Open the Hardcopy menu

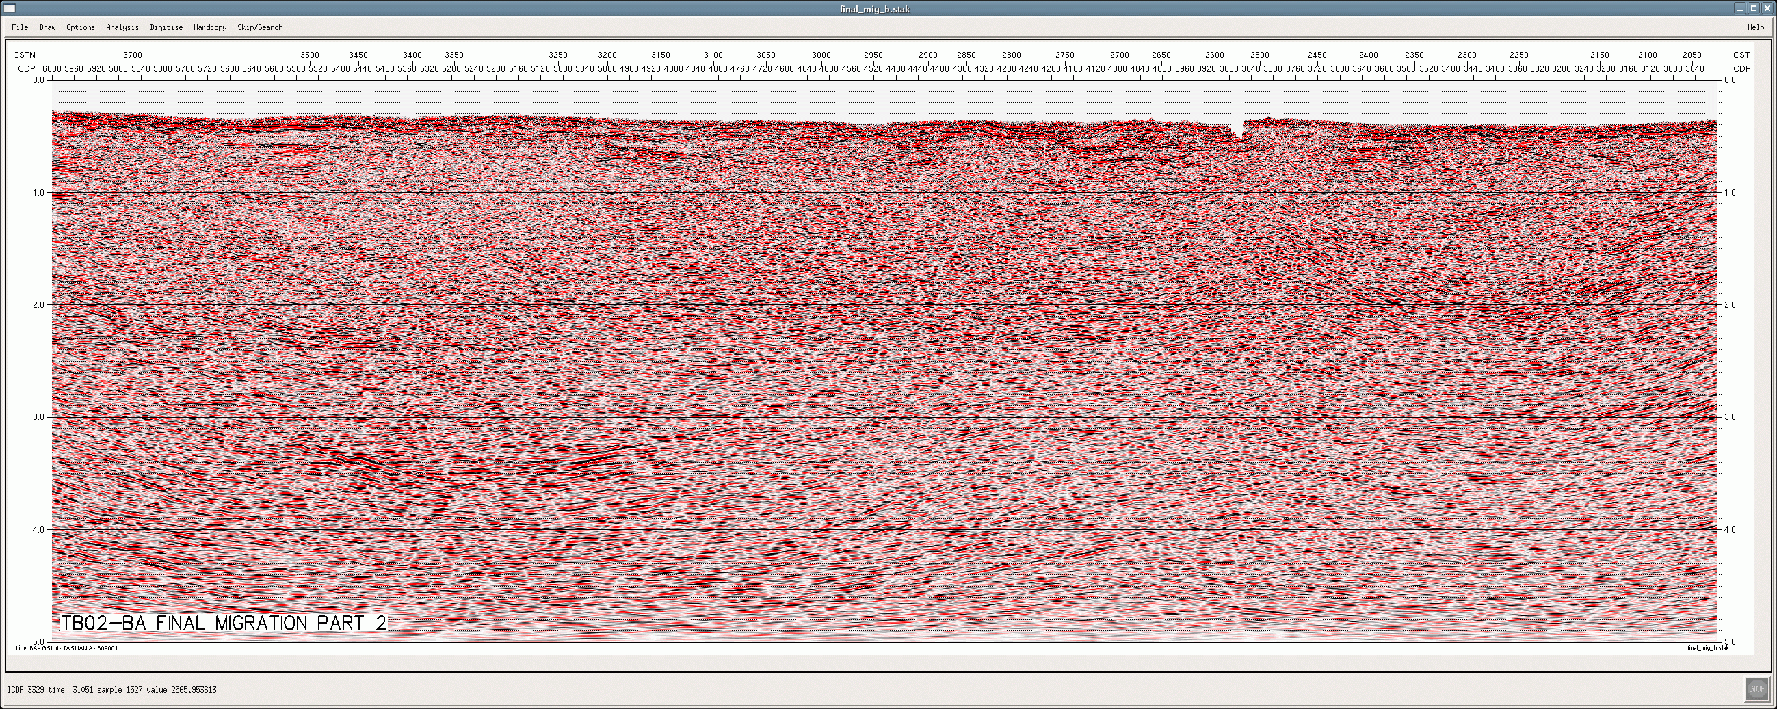[x=210, y=27]
